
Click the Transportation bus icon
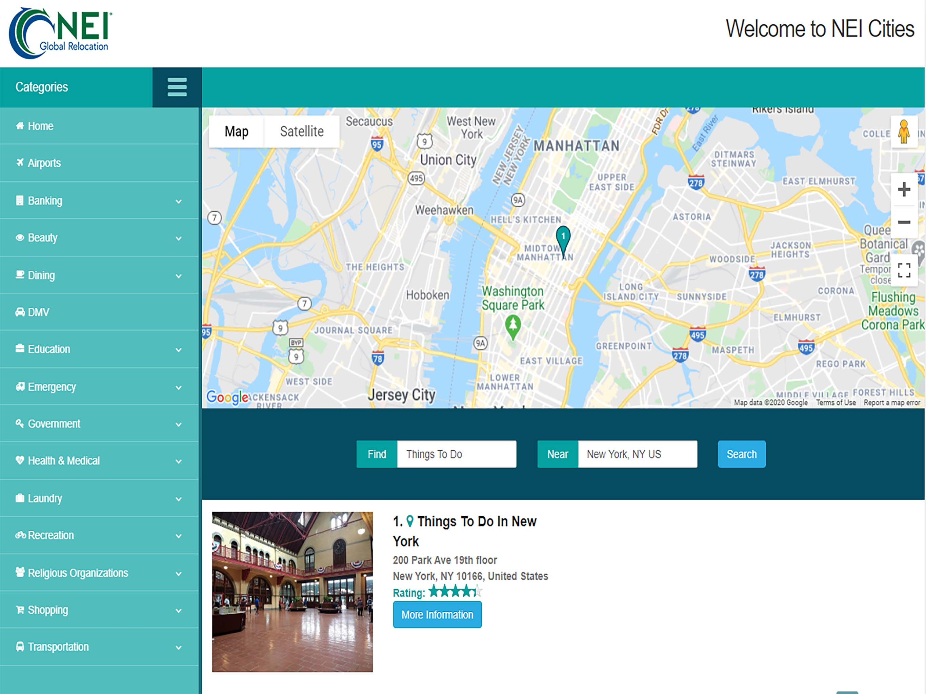pos(20,646)
